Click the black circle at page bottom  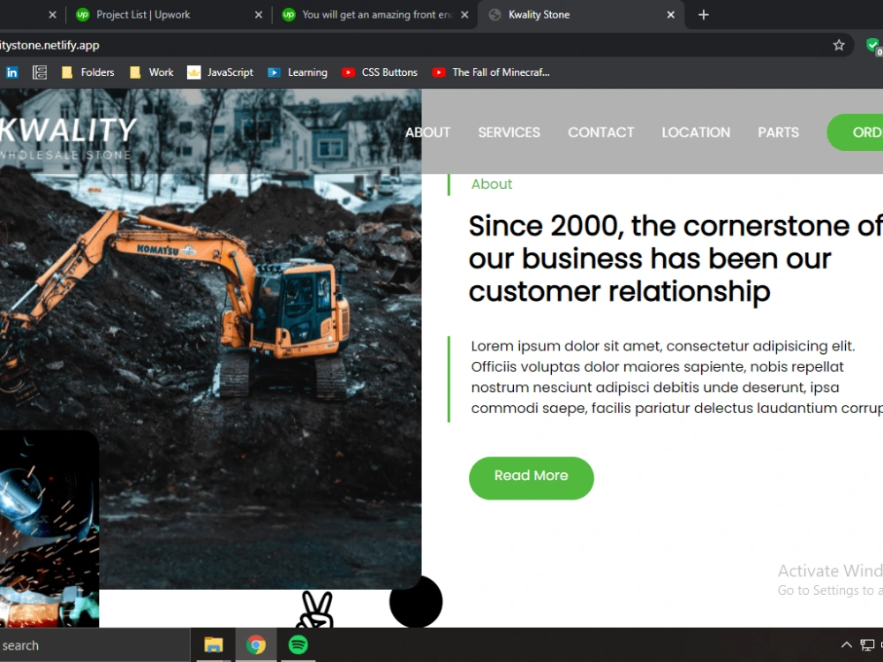pyautogui.click(x=416, y=601)
